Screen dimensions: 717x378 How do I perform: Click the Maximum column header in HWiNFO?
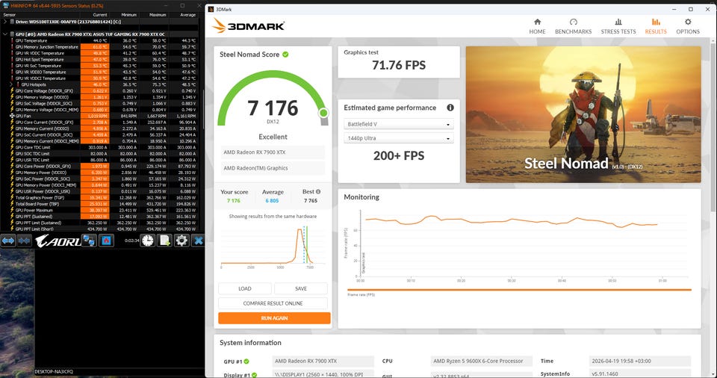tap(158, 15)
